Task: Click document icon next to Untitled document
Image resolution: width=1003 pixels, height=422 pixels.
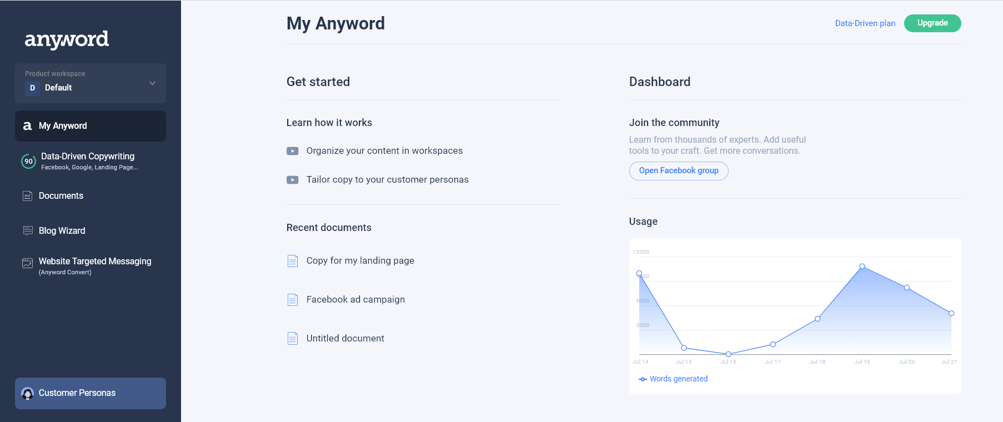Action: coord(293,339)
